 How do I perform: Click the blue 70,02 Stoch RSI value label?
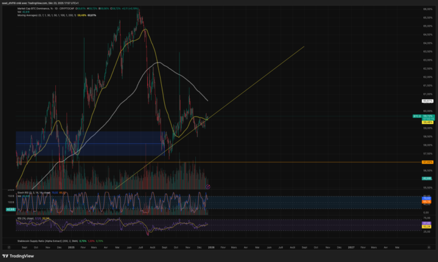426,198
